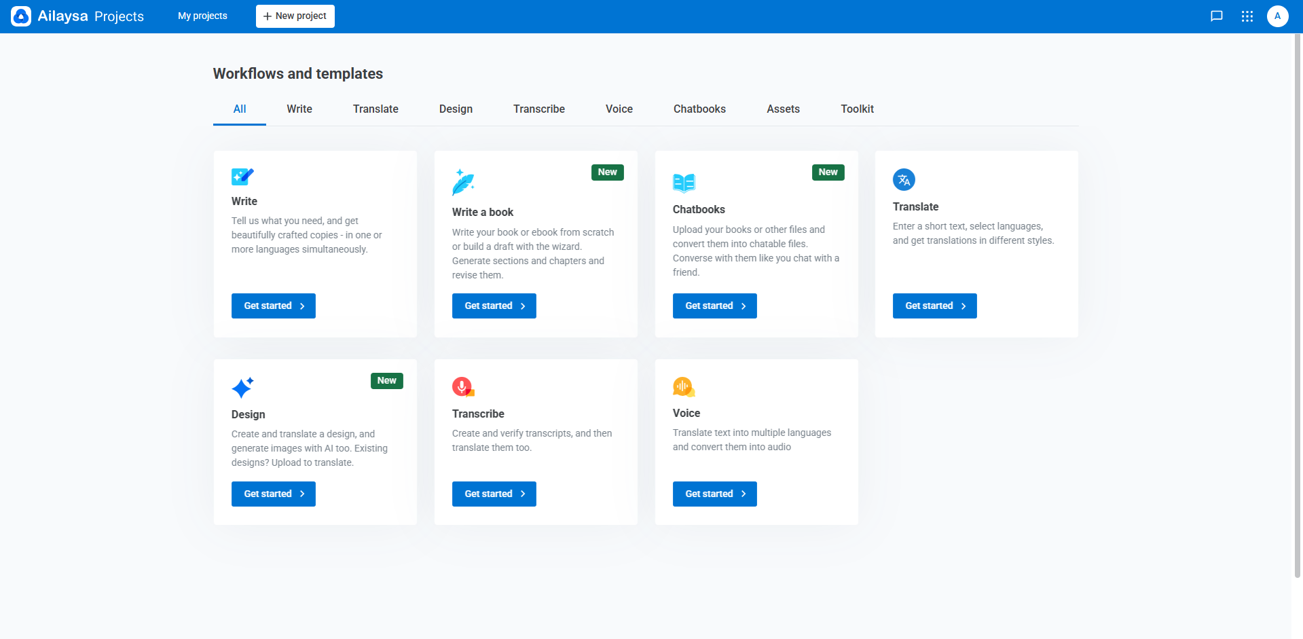Screen dimensions: 1303x639
Task: Click the New project button
Action: pos(295,16)
